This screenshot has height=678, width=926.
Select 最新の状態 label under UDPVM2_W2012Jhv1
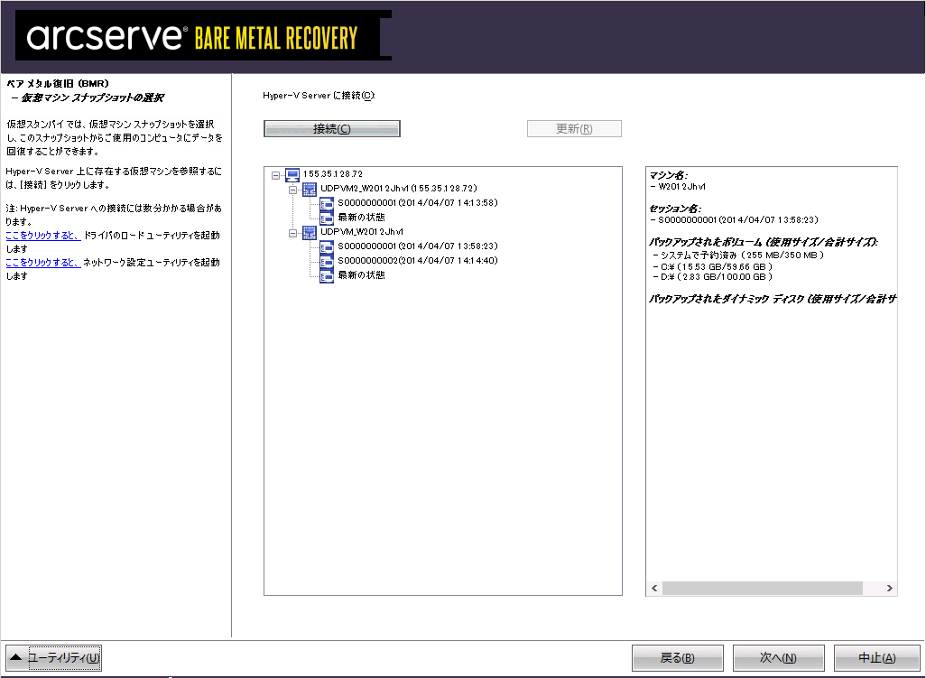[361, 218]
